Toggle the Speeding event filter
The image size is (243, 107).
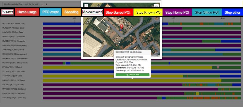tap(71, 12)
